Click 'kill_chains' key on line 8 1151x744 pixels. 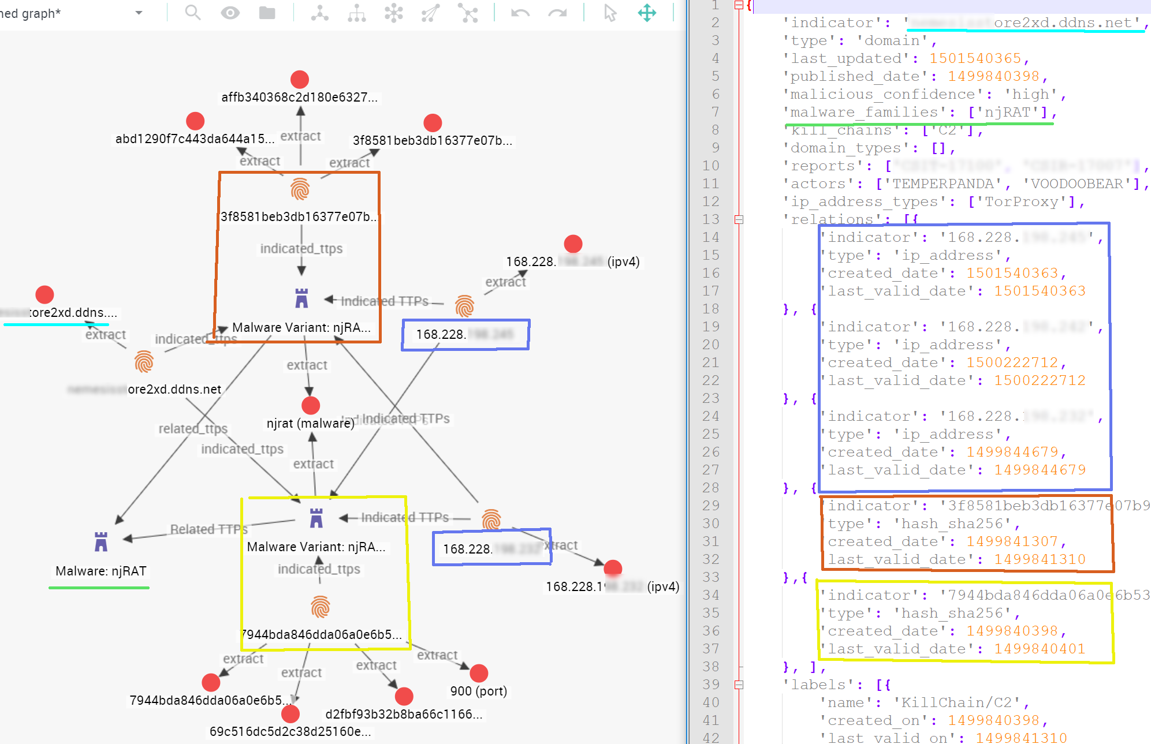point(841,131)
